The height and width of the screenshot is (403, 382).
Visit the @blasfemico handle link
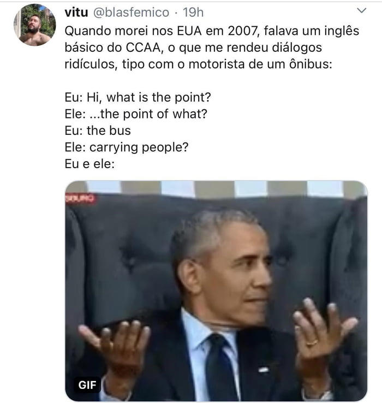(131, 12)
